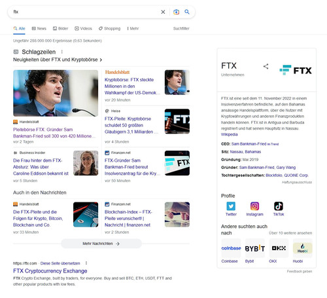Screen dimensions: 327x298
Task: Open the FTX gavel thumbnail
Action: [x=177, y=121]
